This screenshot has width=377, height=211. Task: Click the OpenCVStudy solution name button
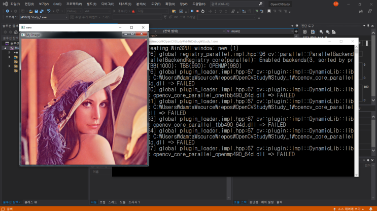coord(280,4)
